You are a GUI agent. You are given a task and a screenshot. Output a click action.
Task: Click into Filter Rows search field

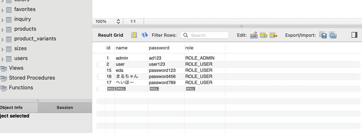point(204,35)
